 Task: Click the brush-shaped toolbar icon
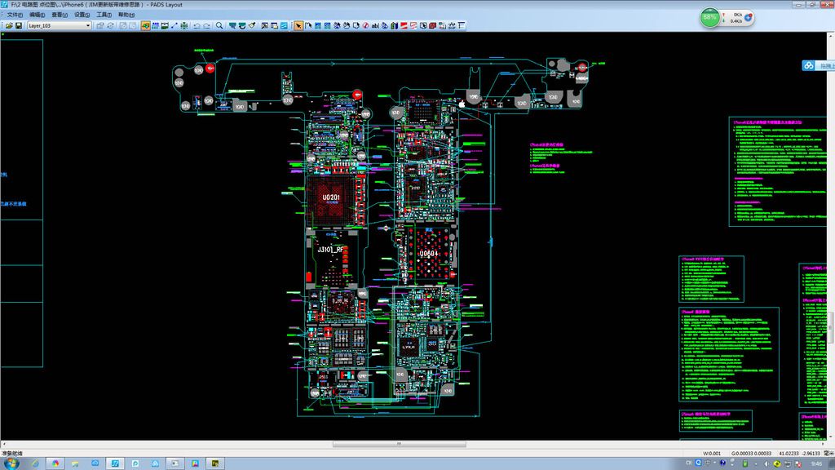tap(251, 25)
